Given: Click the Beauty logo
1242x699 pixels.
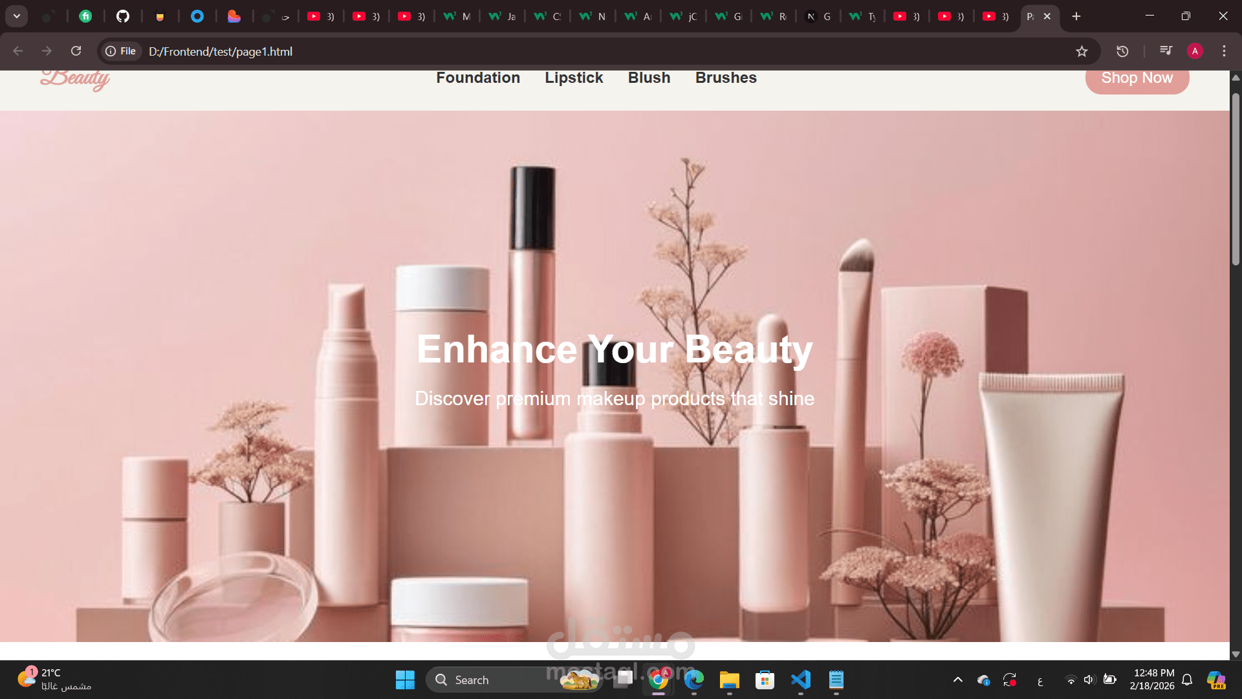Looking at the screenshot, I should (75, 79).
